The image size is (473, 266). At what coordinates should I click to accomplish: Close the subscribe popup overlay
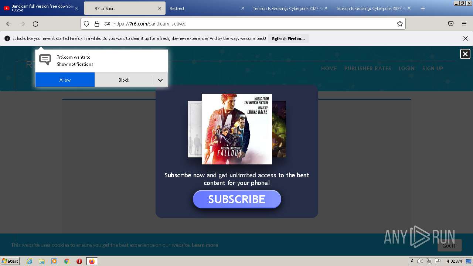465,54
